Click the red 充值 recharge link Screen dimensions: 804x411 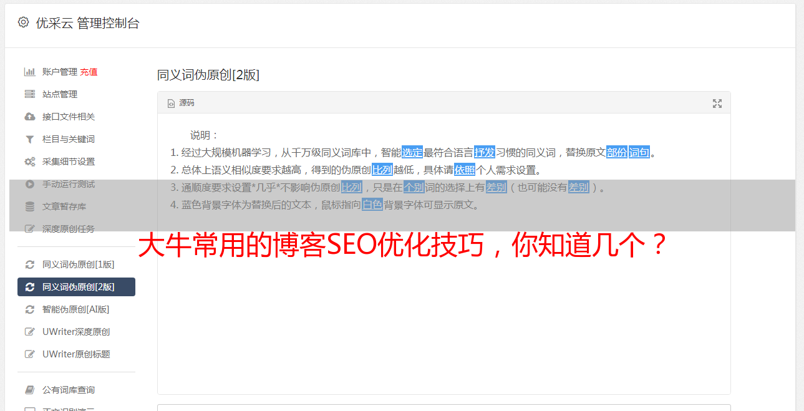click(89, 72)
